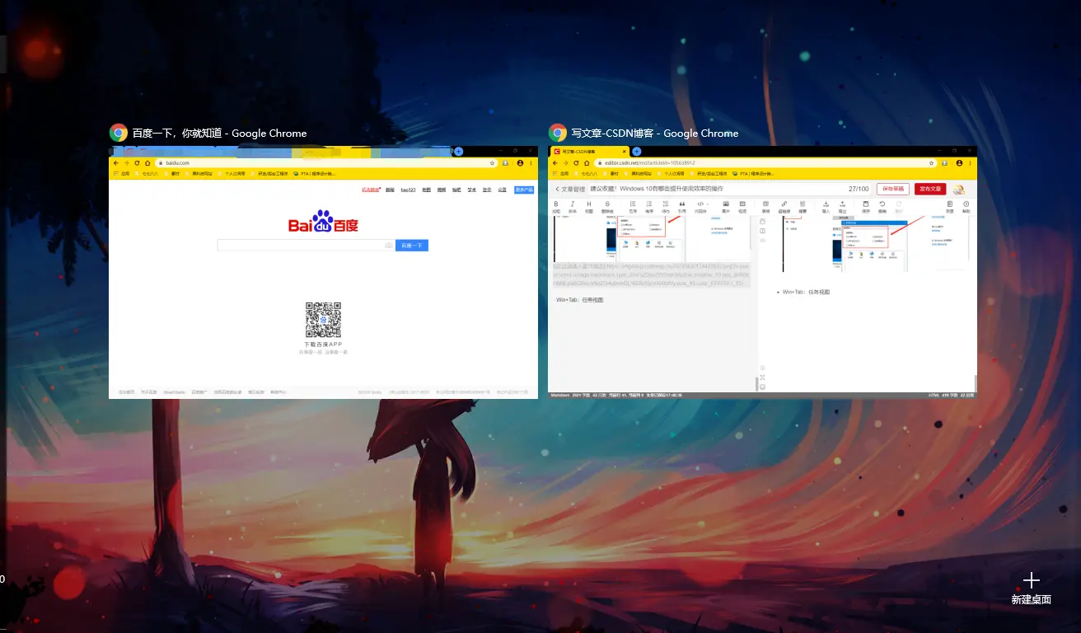Click 保存草稿 button in CSDN window
This screenshot has width=1081, height=633.
pos(893,189)
